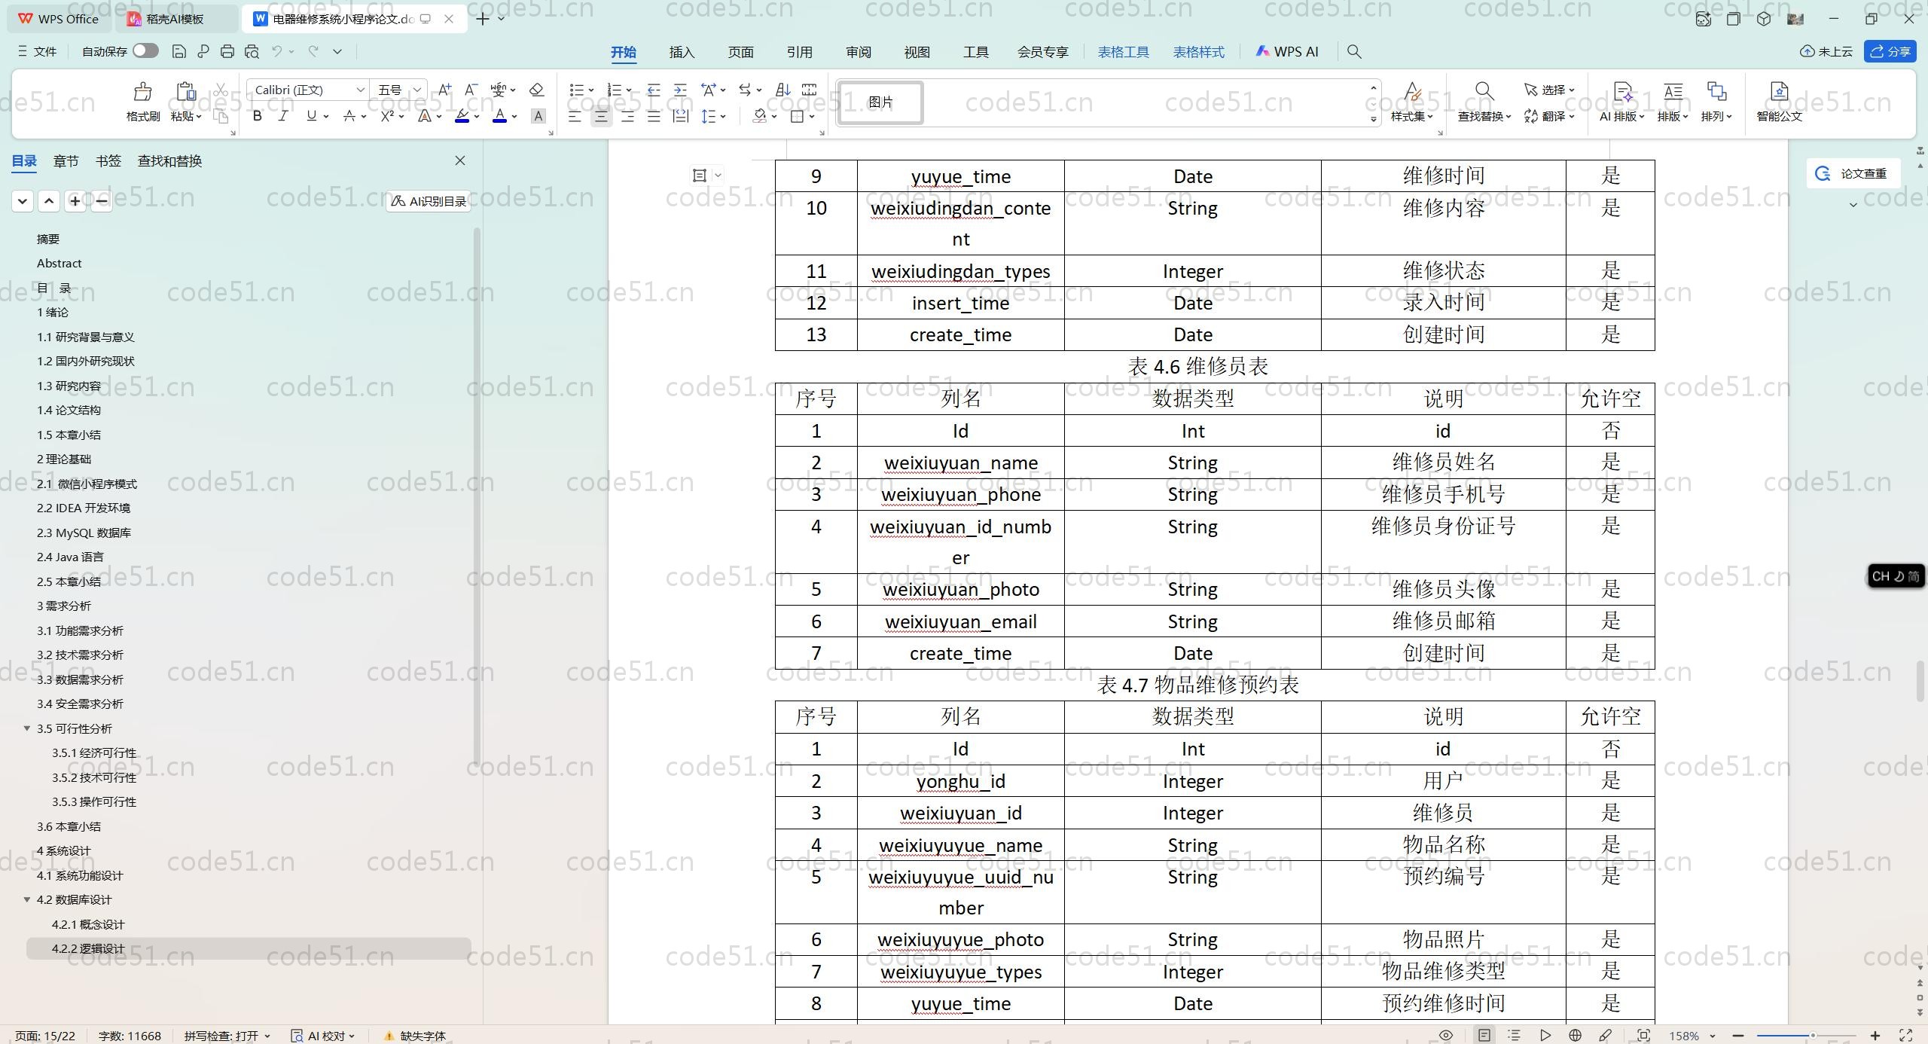Image resolution: width=1928 pixels, height=1044 pixels.
Task: Collapse the 4.2 数据库设计 tree branch
Action: pos(27,899)
